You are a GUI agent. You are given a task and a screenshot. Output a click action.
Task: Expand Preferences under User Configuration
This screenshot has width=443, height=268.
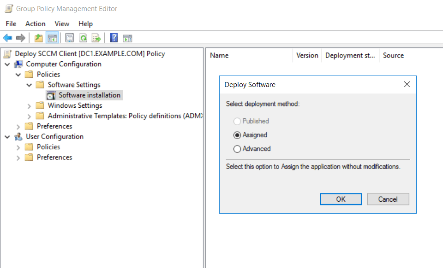(18, 157)
